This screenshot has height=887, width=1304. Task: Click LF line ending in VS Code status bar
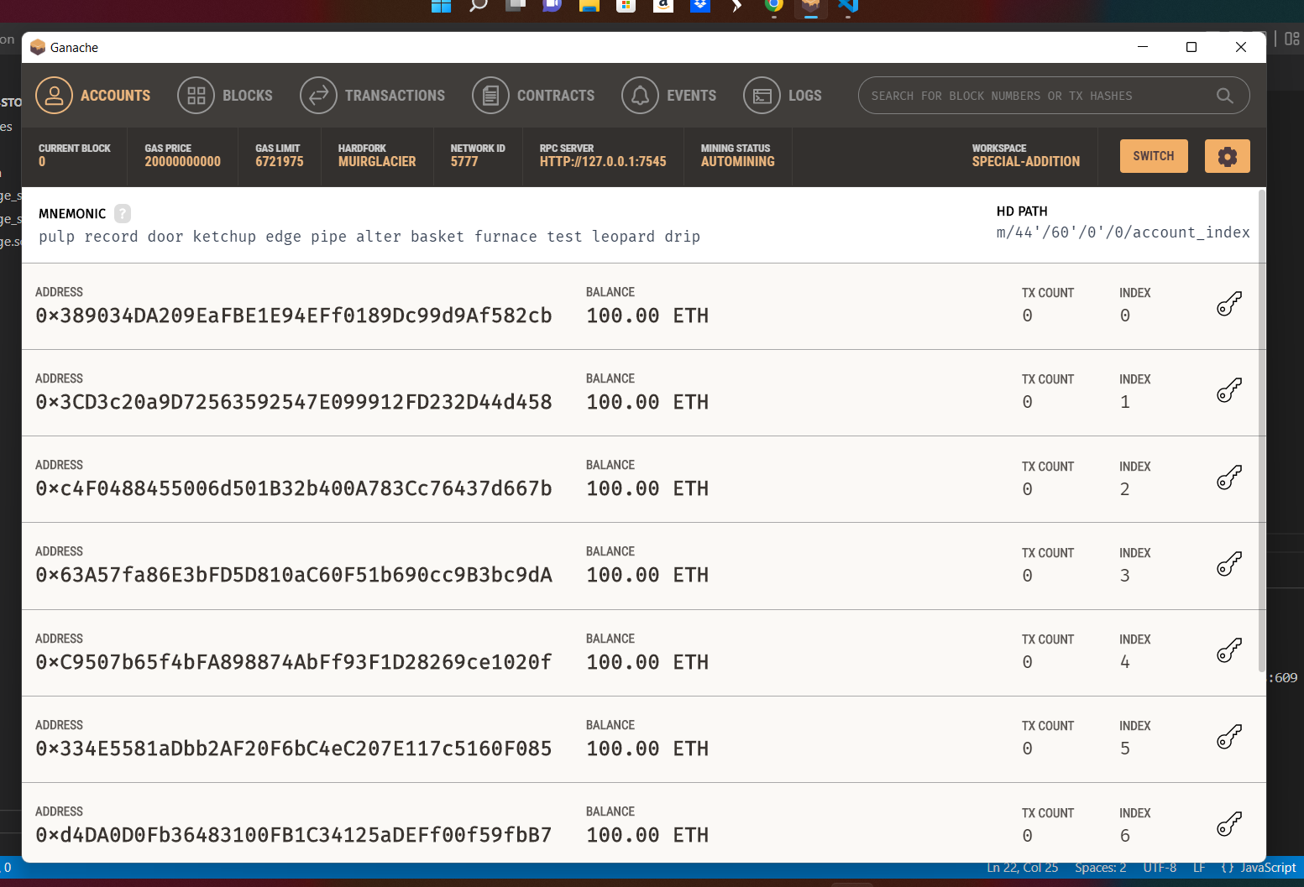click(1199, 868)
